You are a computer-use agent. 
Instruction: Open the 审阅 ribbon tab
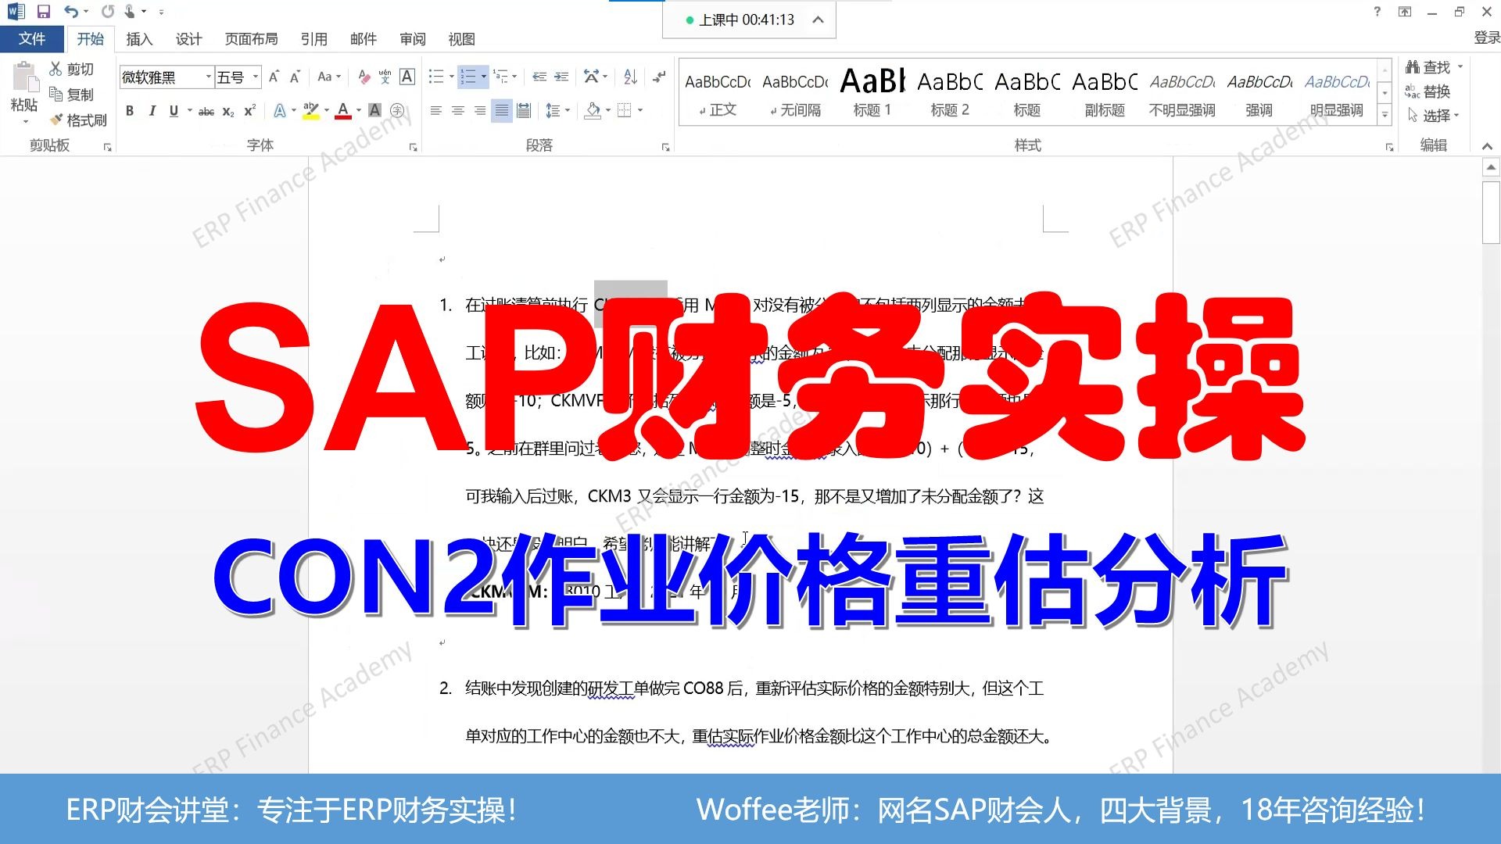tap(412, 39)
